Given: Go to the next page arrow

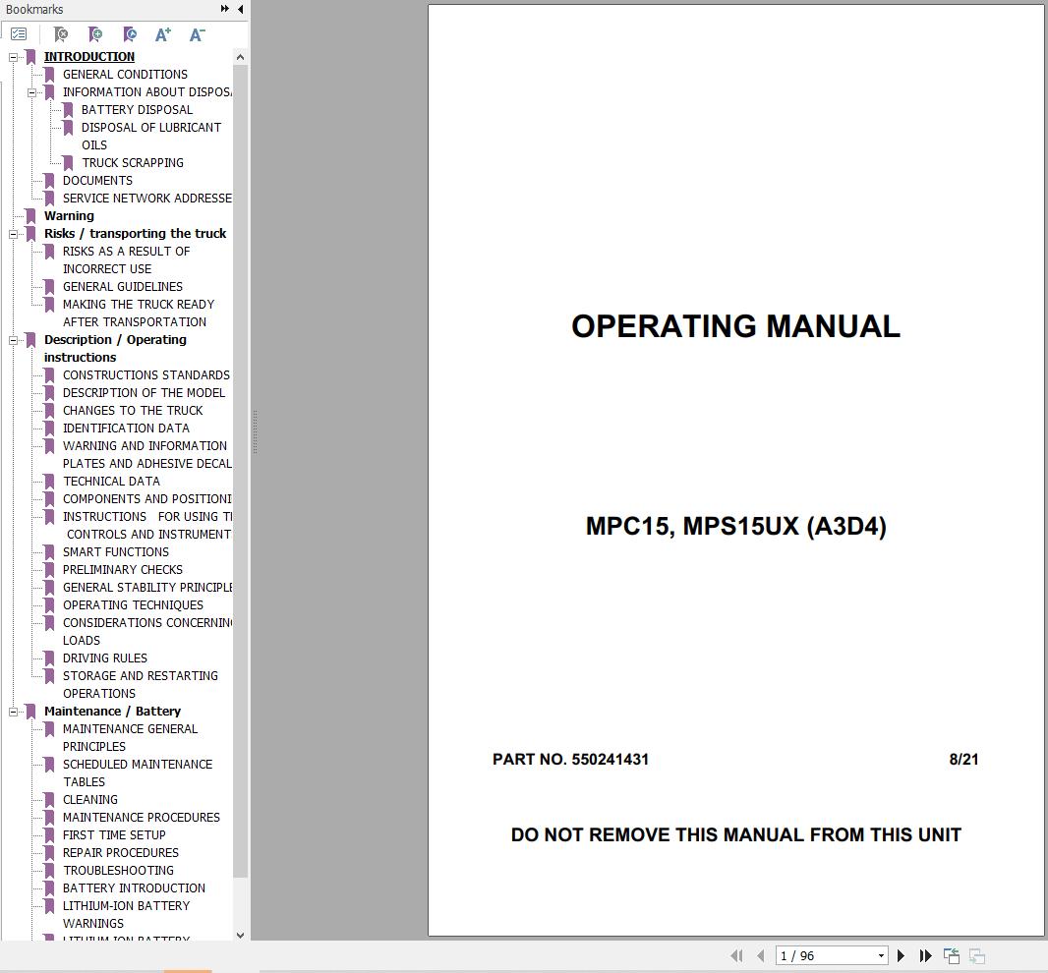Looking at the screenshot, I should click(901, 955).
